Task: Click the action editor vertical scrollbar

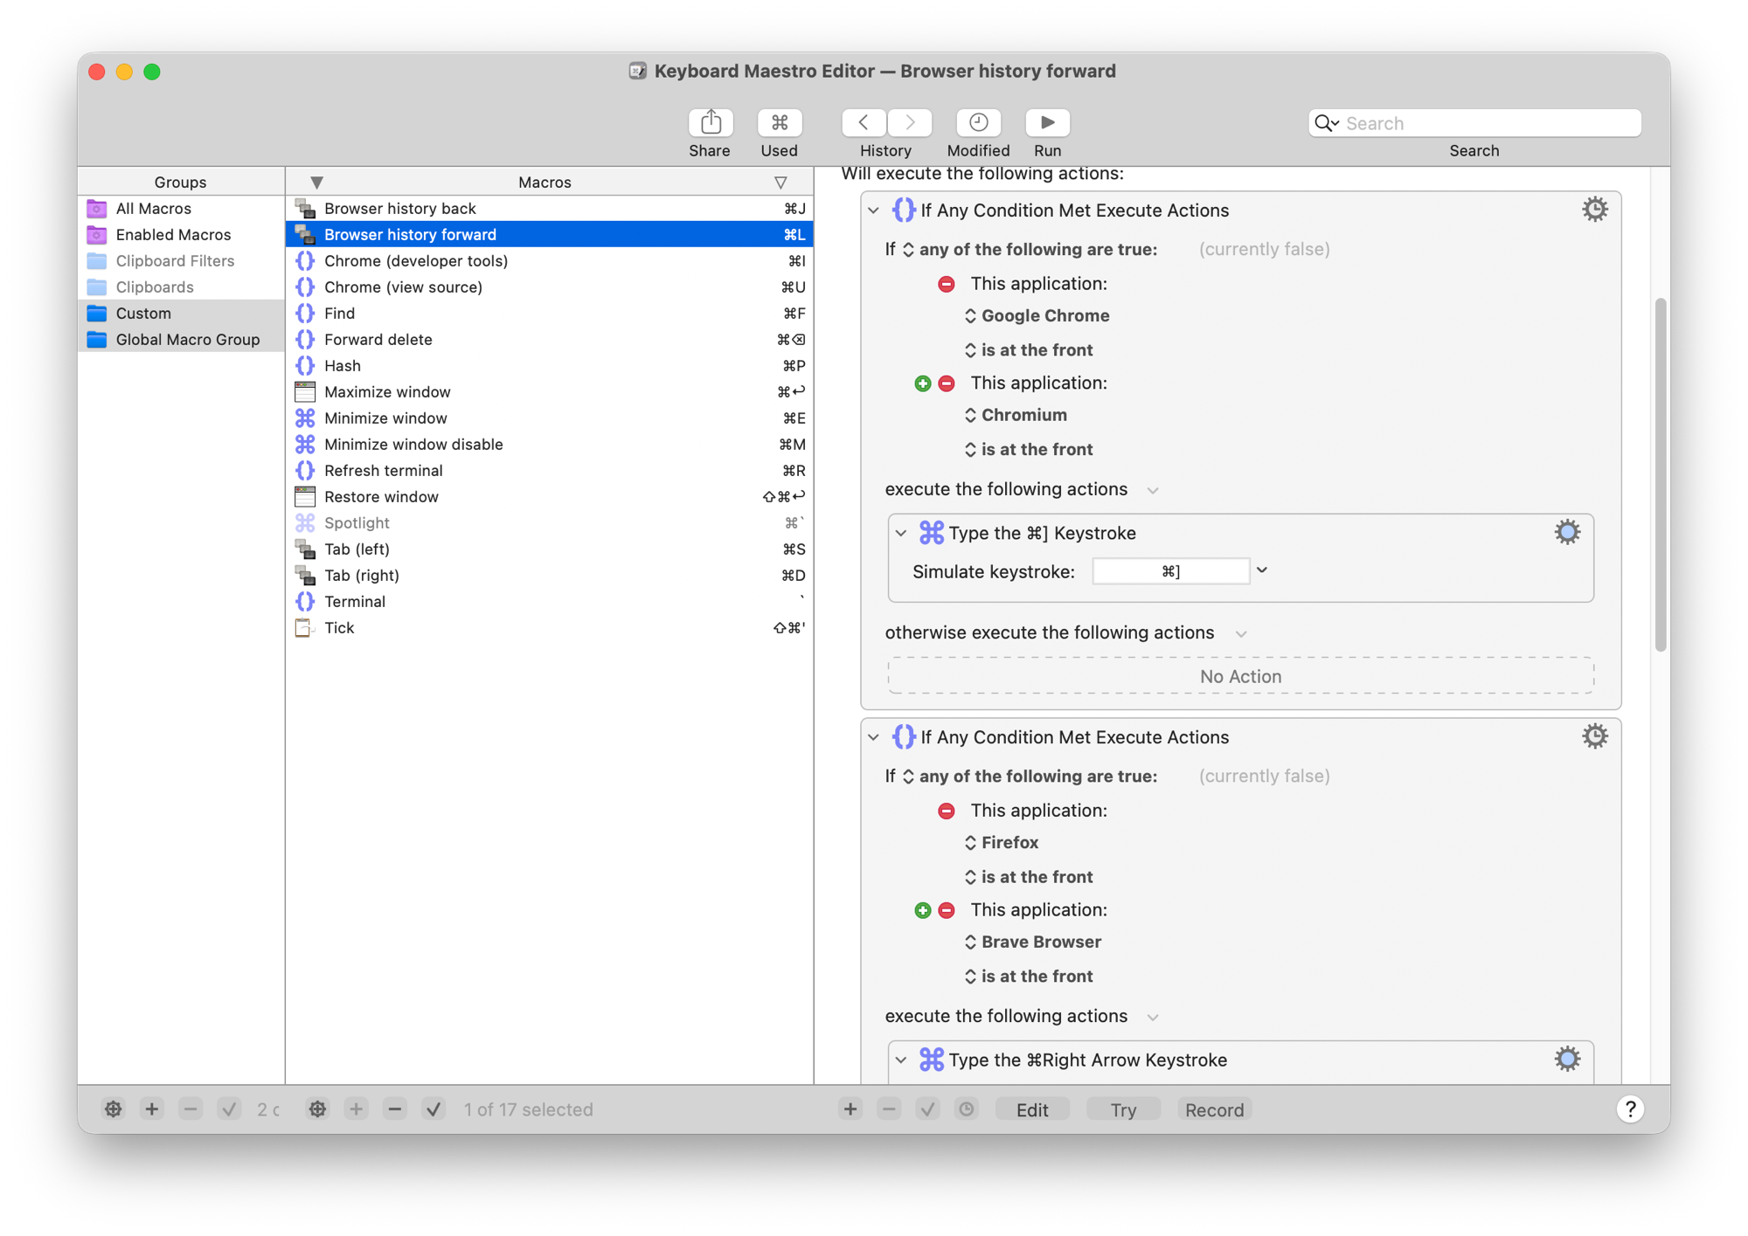Action: [x=1661, y=475]
